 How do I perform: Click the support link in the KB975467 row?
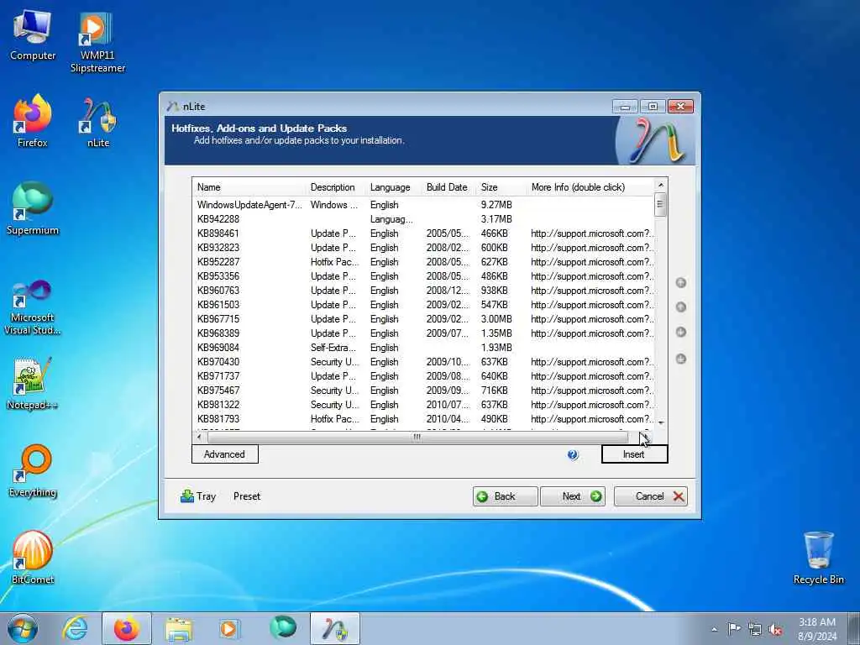tap(592, 391)
